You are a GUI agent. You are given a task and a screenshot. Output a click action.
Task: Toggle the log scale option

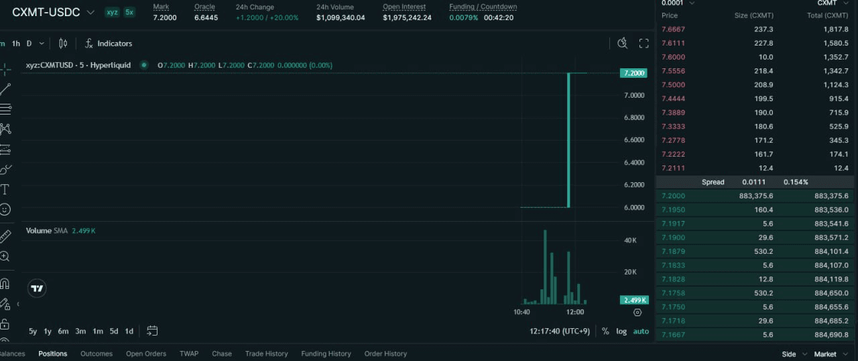click(x=621, y=332)
